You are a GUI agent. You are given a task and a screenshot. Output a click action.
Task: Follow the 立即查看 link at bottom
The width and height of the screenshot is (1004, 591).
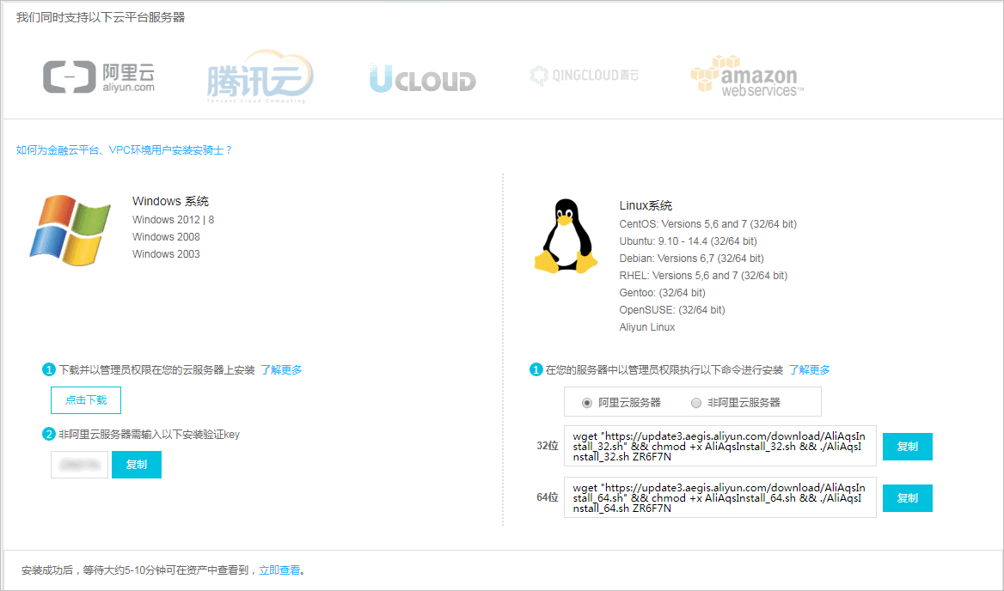click(x=279, y=570)
